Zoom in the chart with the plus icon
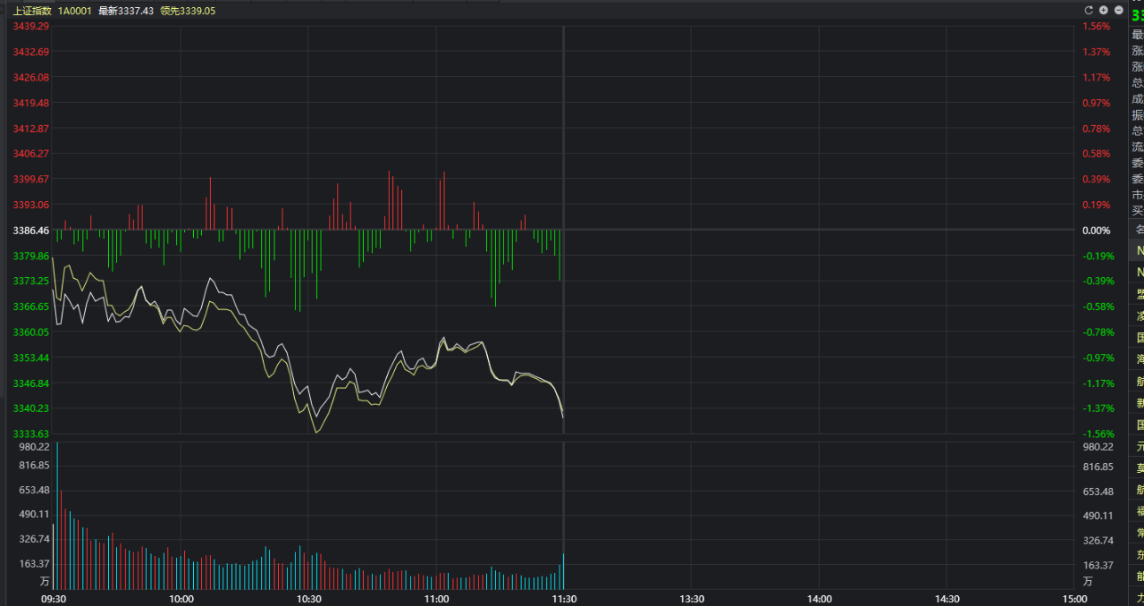The height and width of the screenshot is (606, 1144). pos(1104,10)
